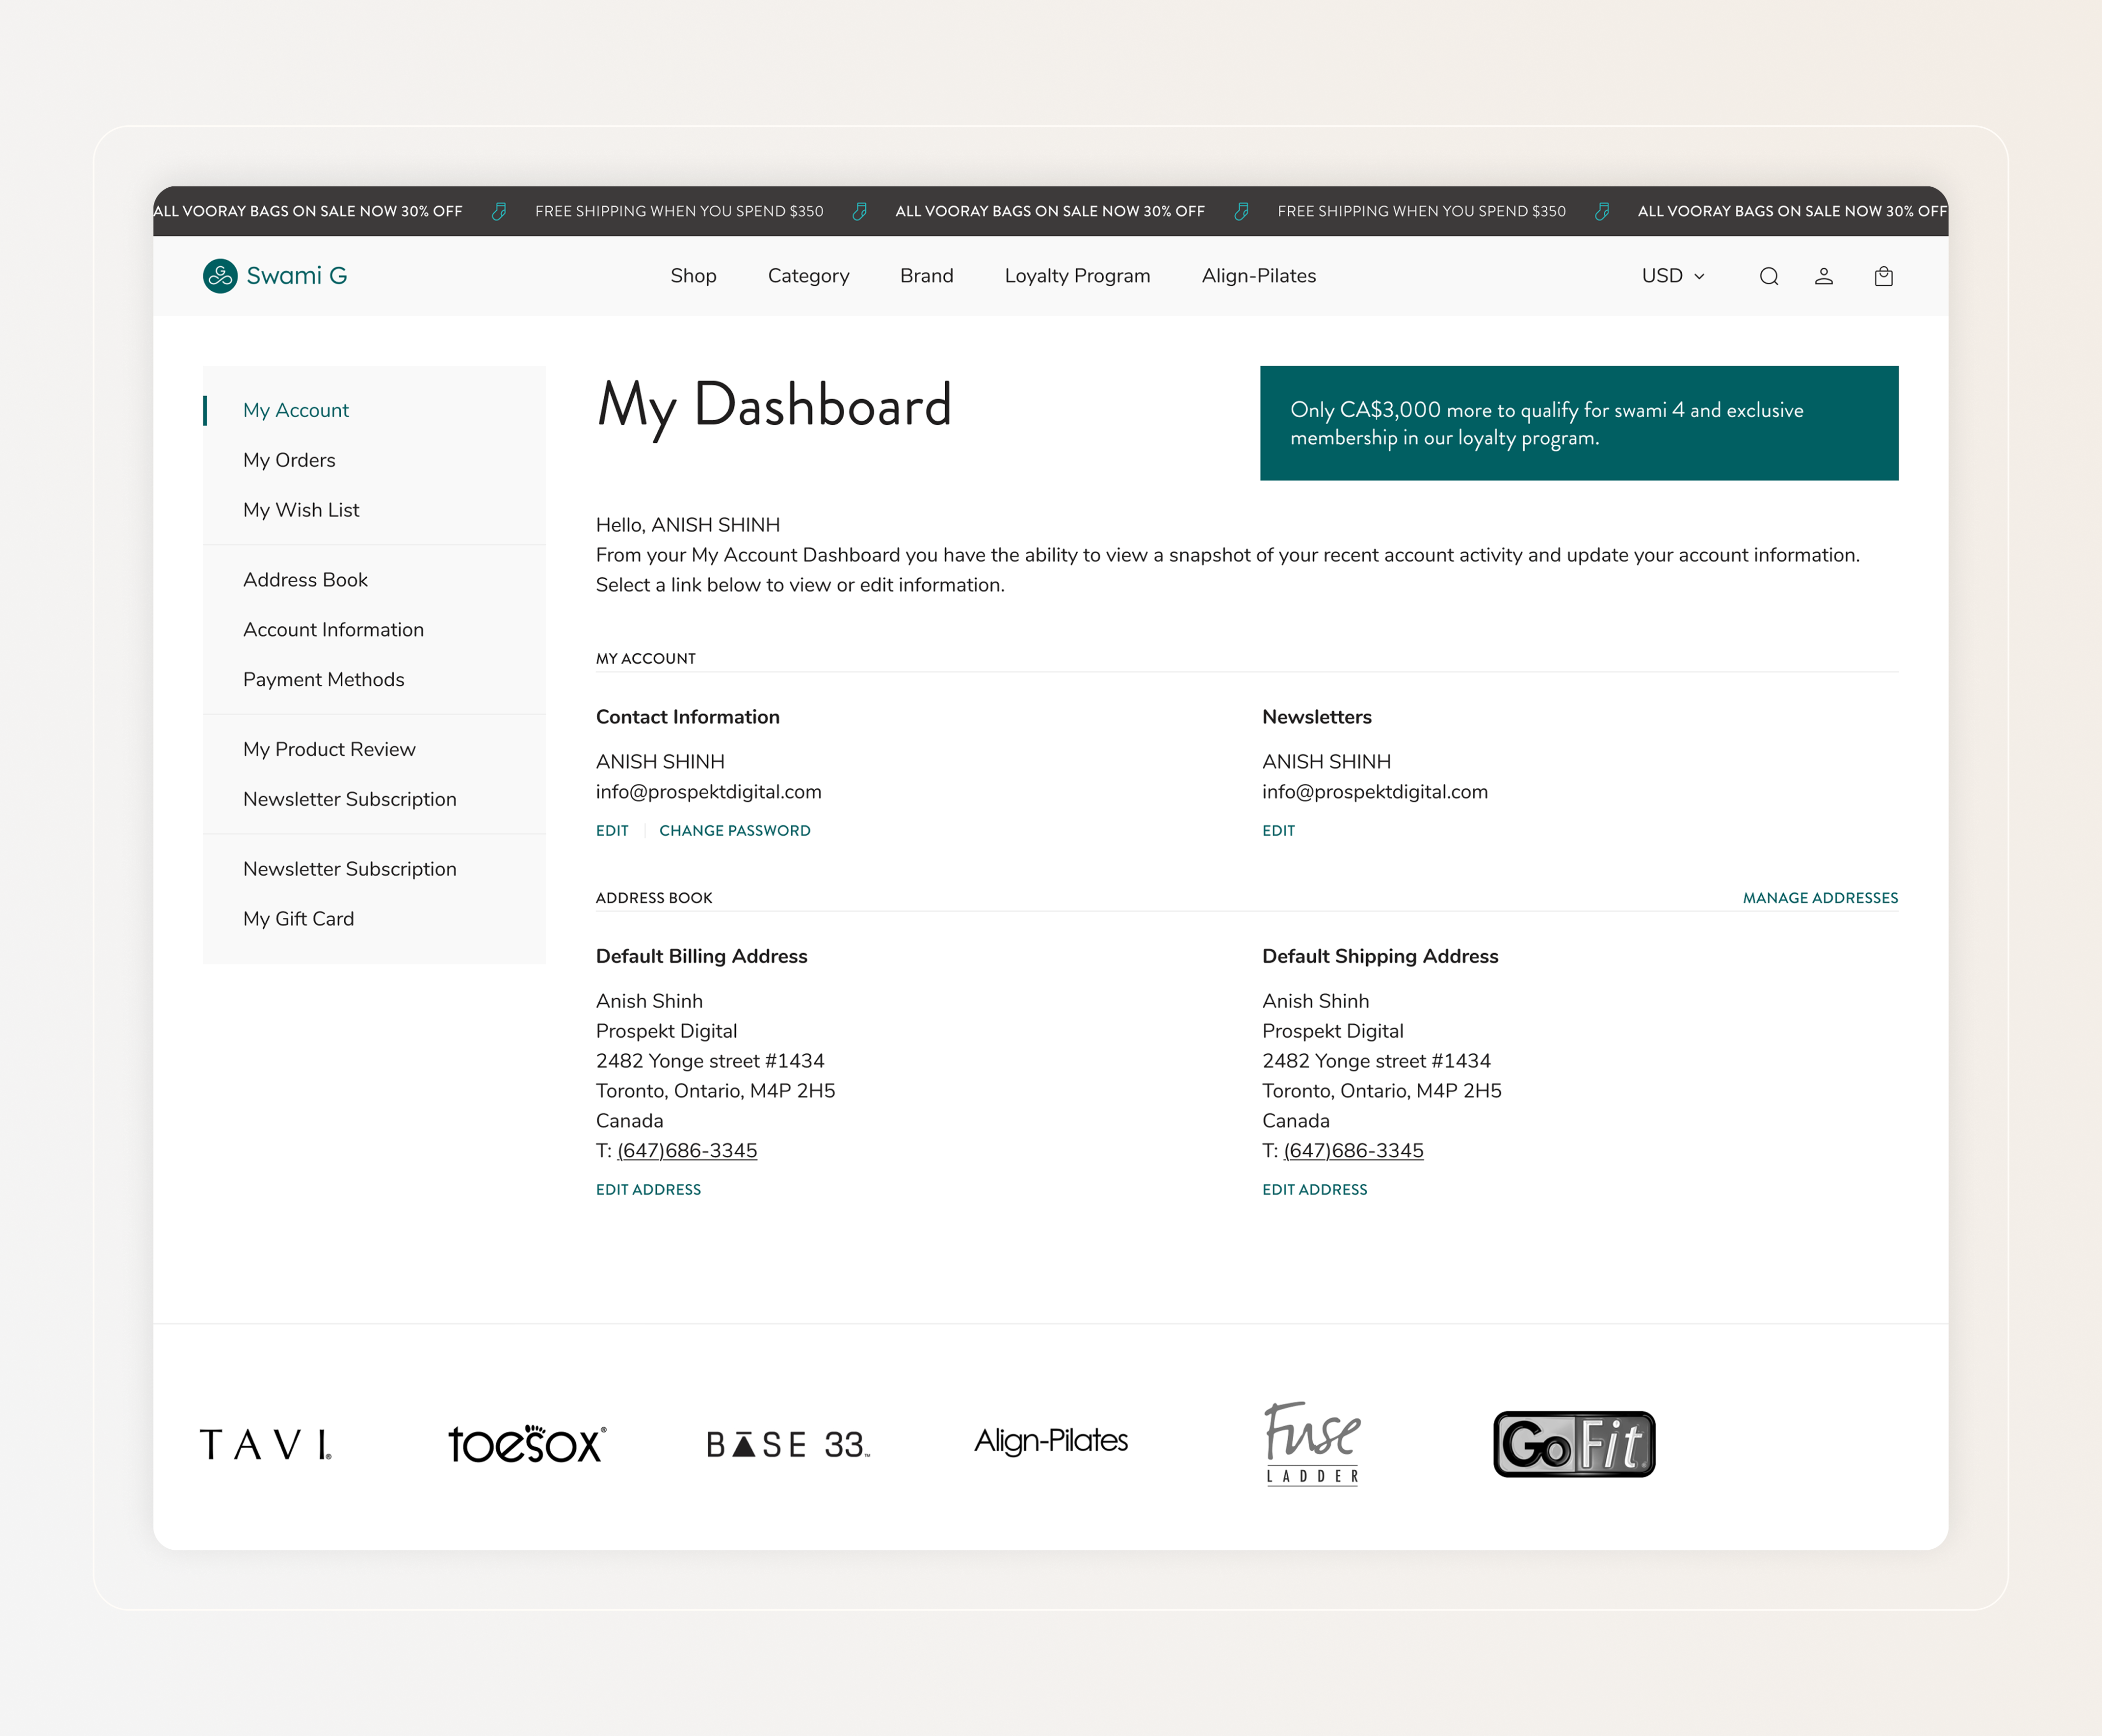Click the BASE 33 brand logo
Image resolution: width=2102 pixels, height=1736 pixels.
pos(788,1444)
